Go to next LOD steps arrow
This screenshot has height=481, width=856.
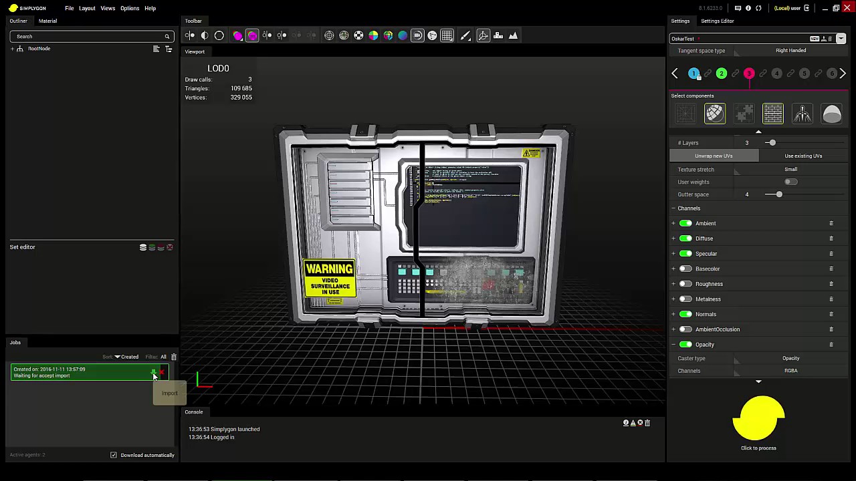(843, 73)
